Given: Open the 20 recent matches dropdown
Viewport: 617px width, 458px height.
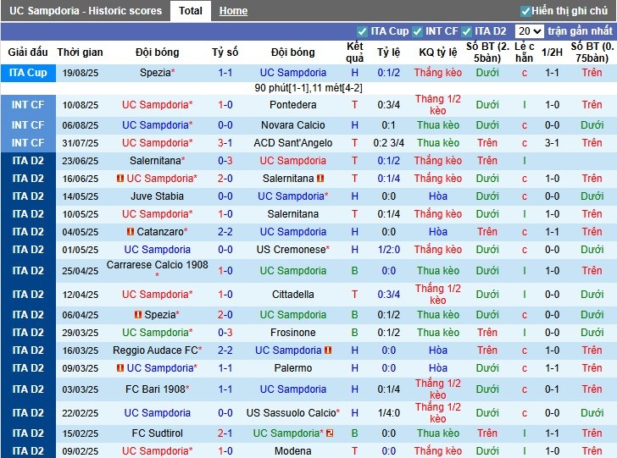Looking at the screenshot, I should (529, 31).
